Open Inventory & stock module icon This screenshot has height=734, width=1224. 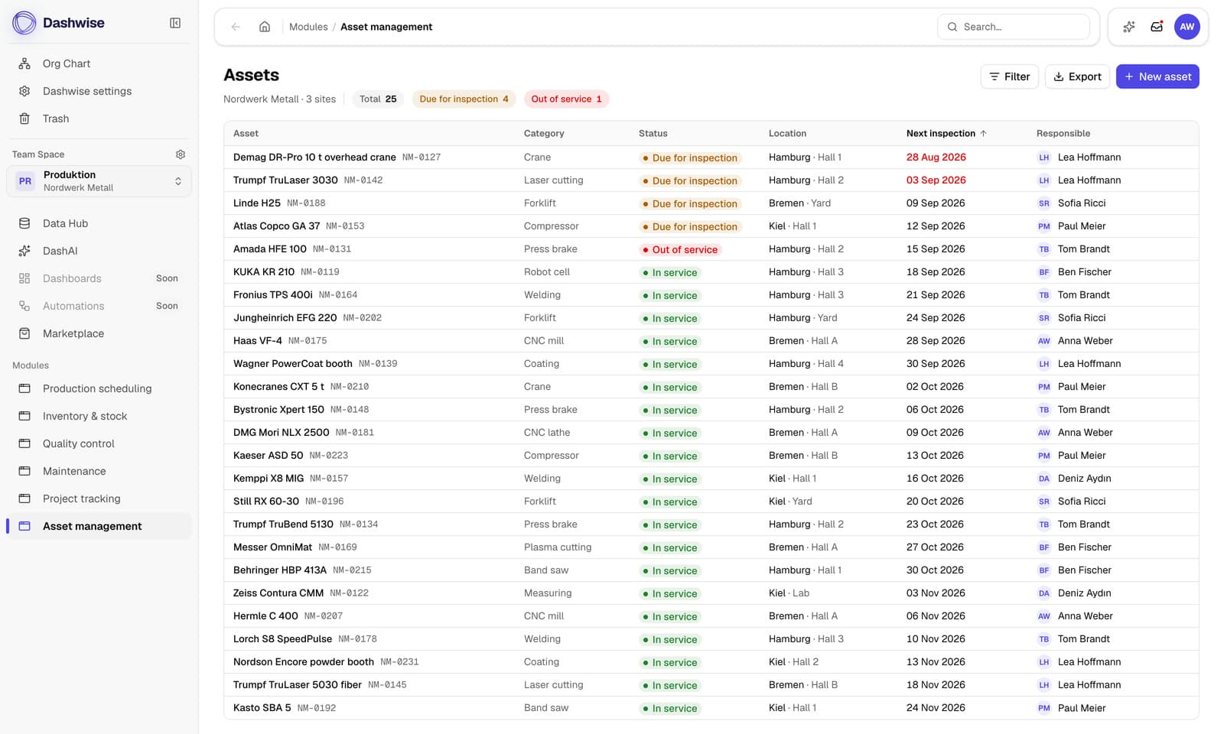pyautogui.click(x=24, y=416)
